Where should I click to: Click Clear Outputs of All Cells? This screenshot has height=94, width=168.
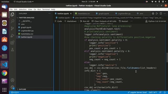pyautogui.click(x=104, y=21)
